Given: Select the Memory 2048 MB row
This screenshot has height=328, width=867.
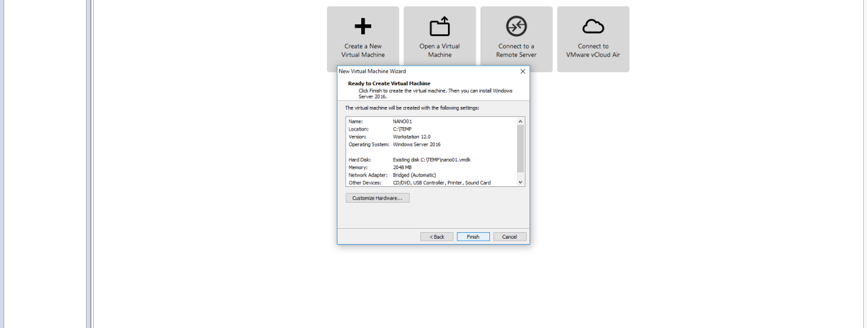Looking at the screenshot, I should [402, 167].
